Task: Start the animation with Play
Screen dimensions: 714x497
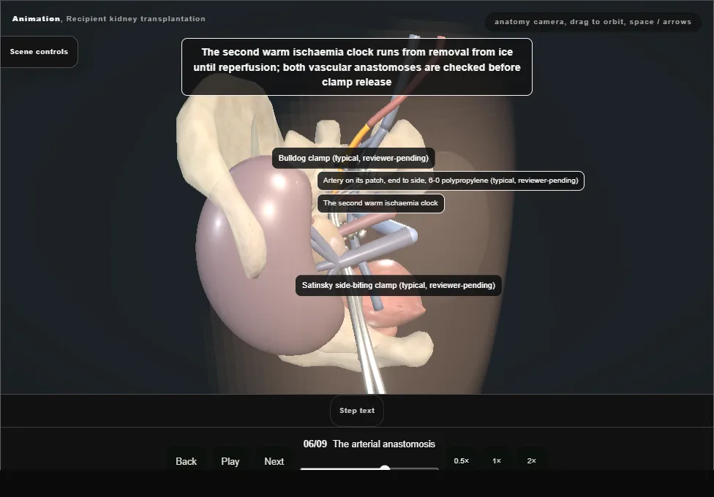Action: 230,461
